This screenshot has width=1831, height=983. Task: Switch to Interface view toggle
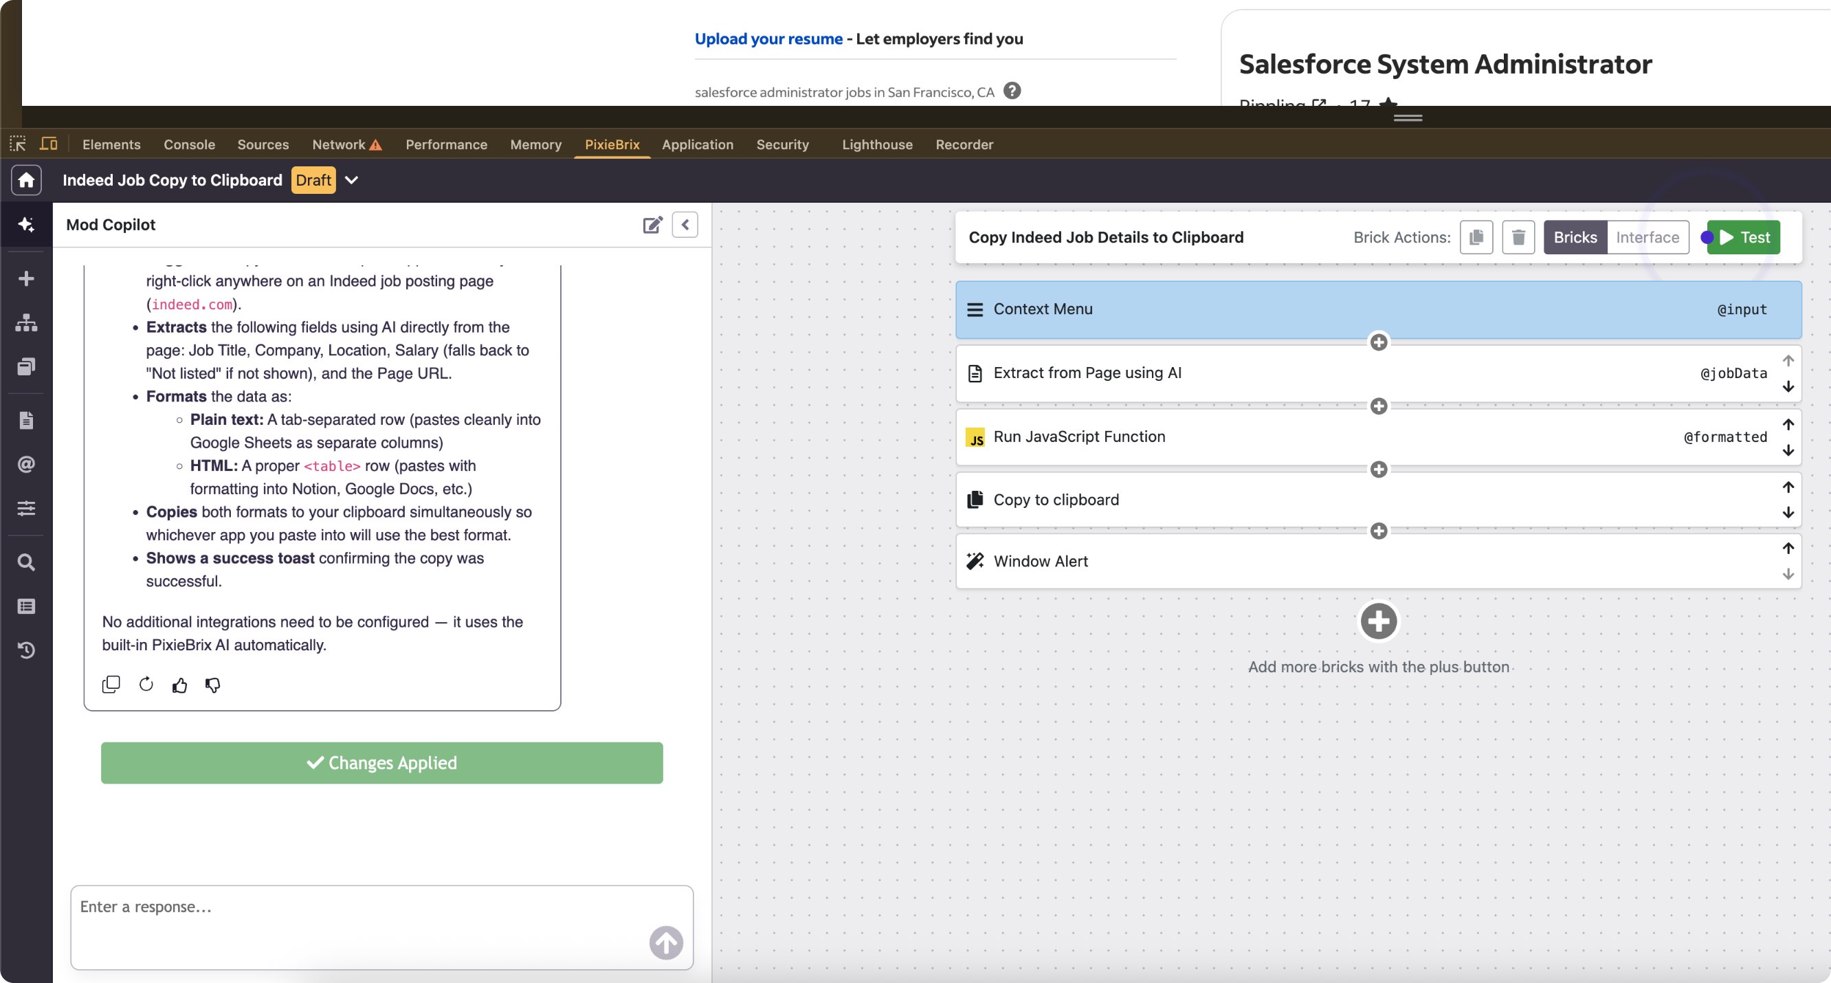[1647, 237]
